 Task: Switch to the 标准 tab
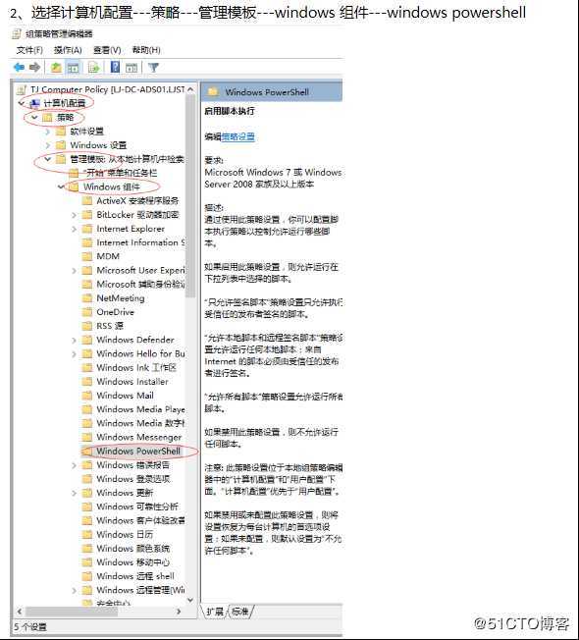coord(239,612)
